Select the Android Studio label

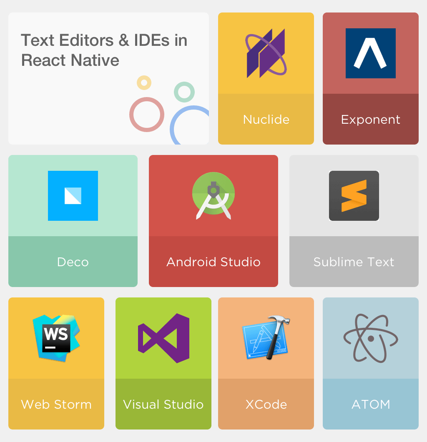pyautogui.click(x=213, y=262)
